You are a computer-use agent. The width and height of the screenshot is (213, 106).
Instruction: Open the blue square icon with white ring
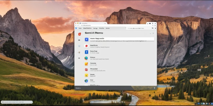coord(87,39)
